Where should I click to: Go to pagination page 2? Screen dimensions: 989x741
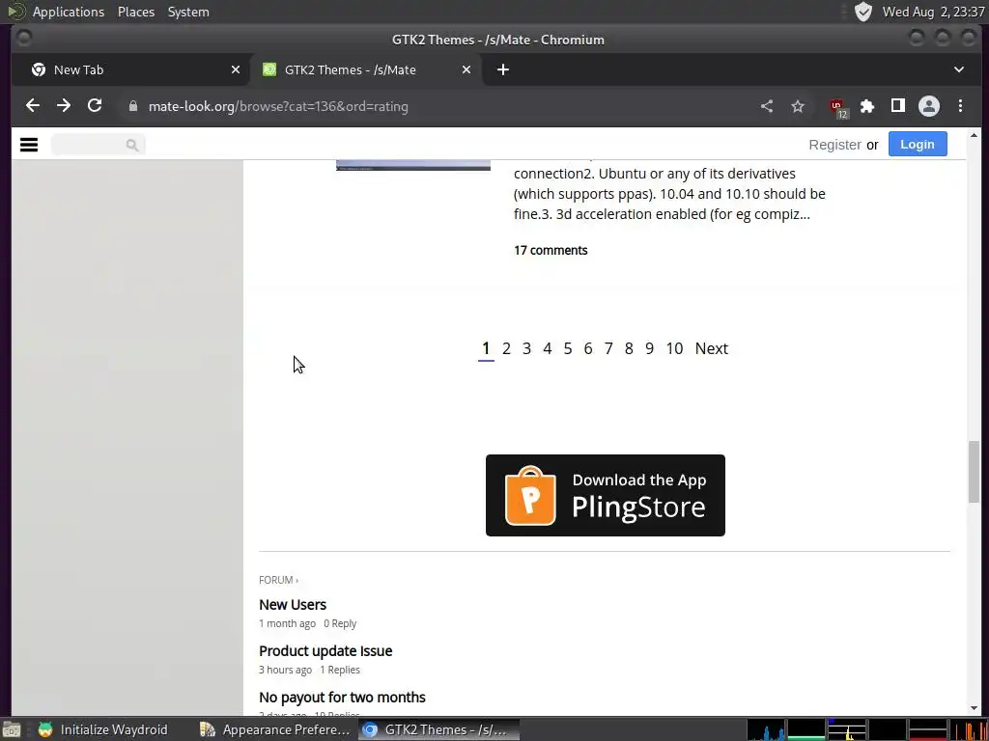(x=506, y=348)
